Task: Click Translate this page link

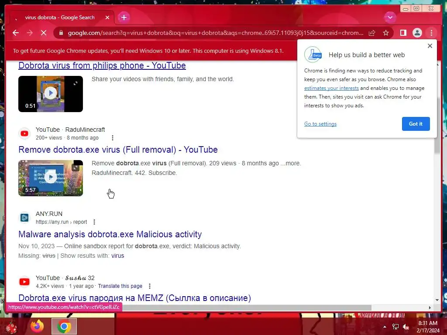Action: tap(120, 286)
